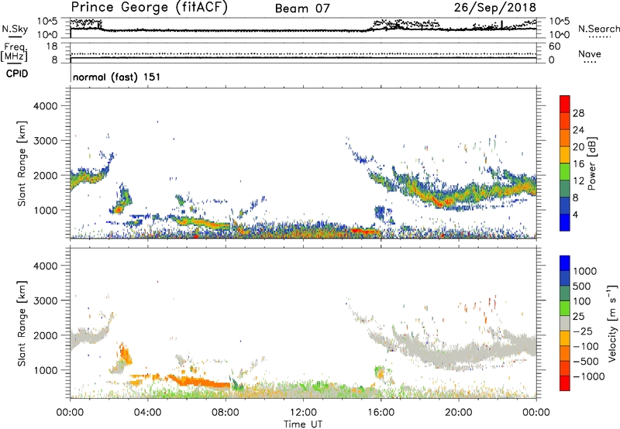Click the 16:00 time axis label
The width and height of the screenshot is (620, 429).
click(381, 413)
